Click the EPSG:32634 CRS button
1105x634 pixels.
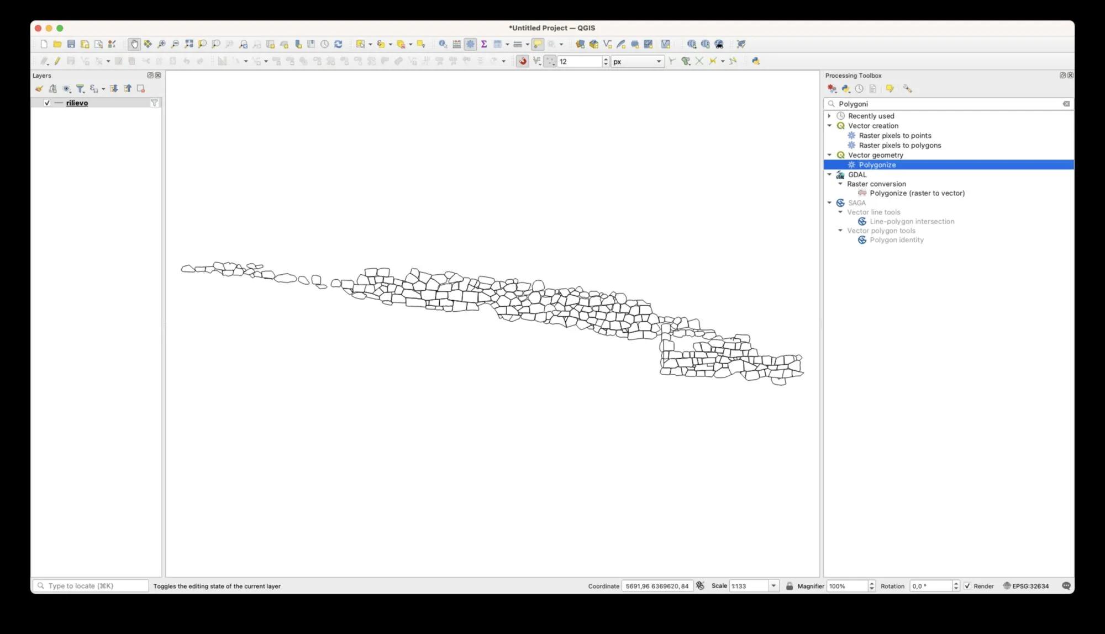click(x=1026, y=586)
